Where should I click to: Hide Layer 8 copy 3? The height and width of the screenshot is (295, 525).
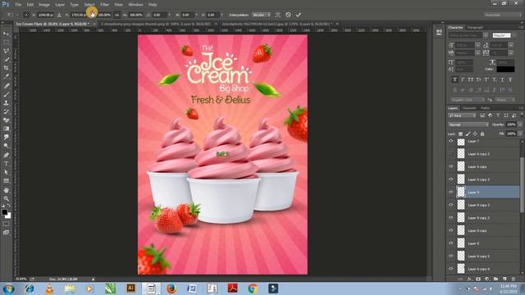450,205
